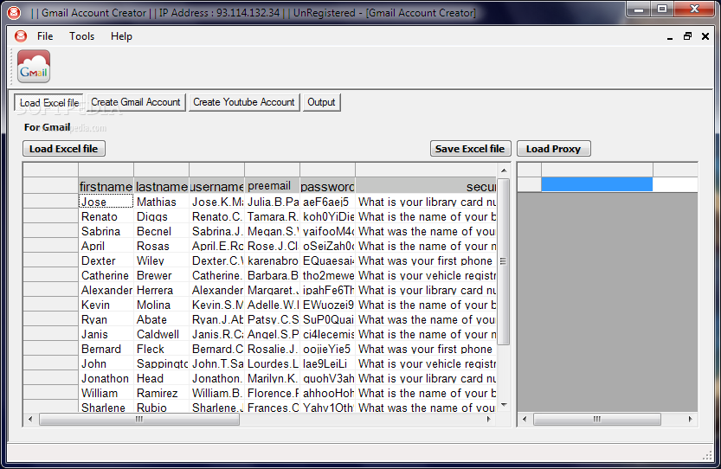Select the password cell aeF6aej5
The image size is (721, 469).
tap(327, 202)
